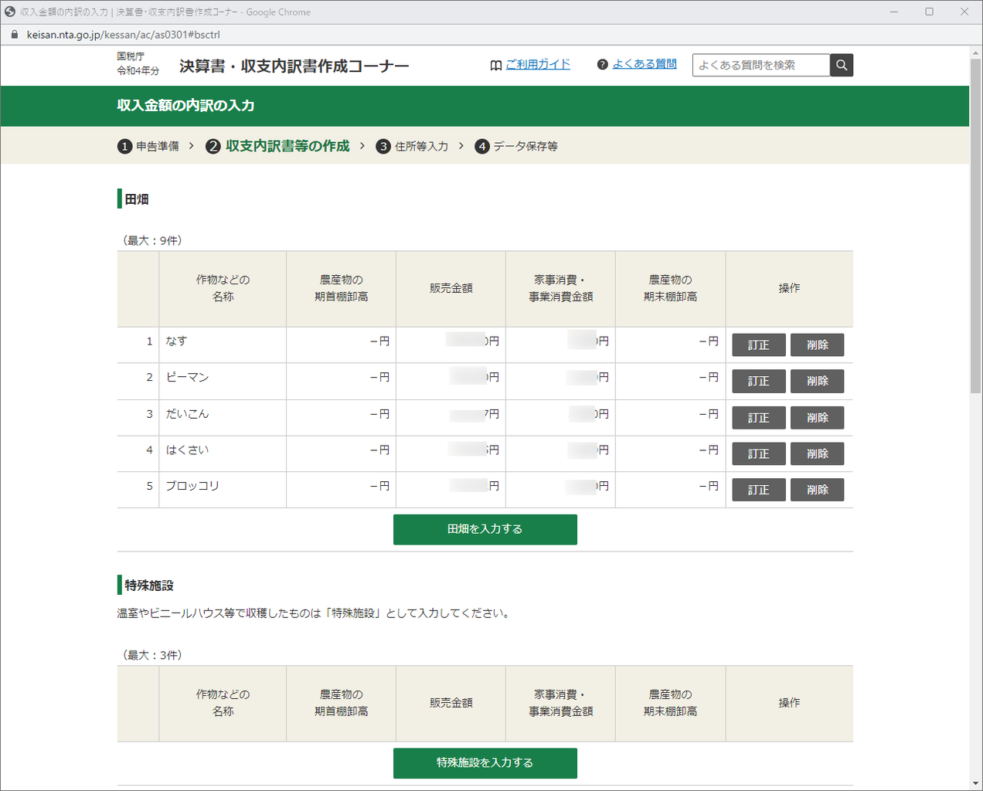
Task: Click 訂正 for the ピーマン row
Action: click(759, 382)
